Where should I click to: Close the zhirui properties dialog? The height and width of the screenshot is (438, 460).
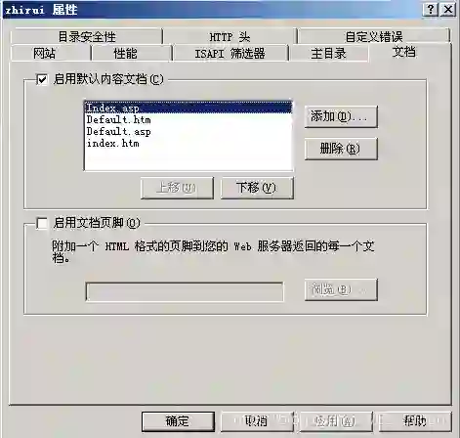(448, 10)
